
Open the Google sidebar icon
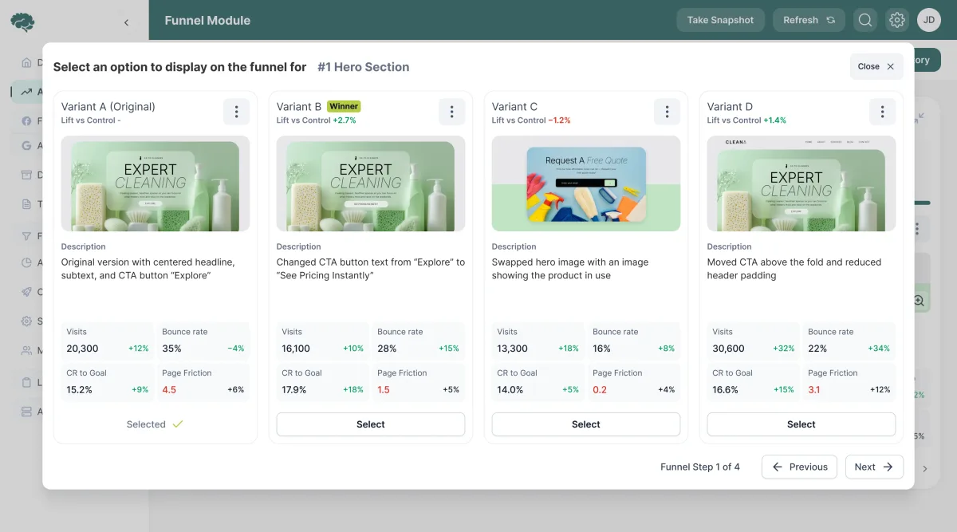coord(27,146)
